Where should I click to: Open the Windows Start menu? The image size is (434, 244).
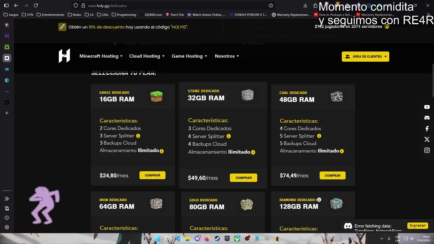pos(157,239)
